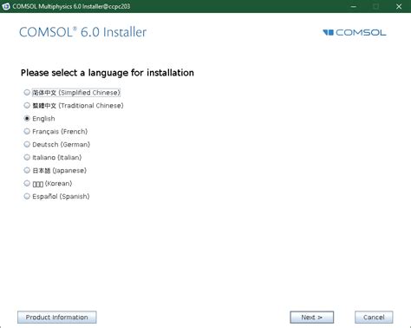Select the English radio button
This screenshot has width=411, height=328.
[x=27, y=119]
